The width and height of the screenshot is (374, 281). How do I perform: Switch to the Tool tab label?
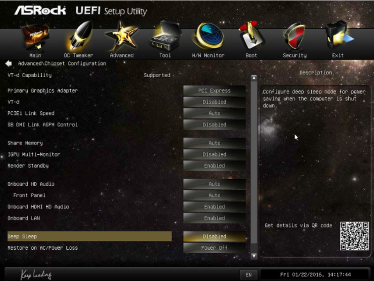(165, 55)
